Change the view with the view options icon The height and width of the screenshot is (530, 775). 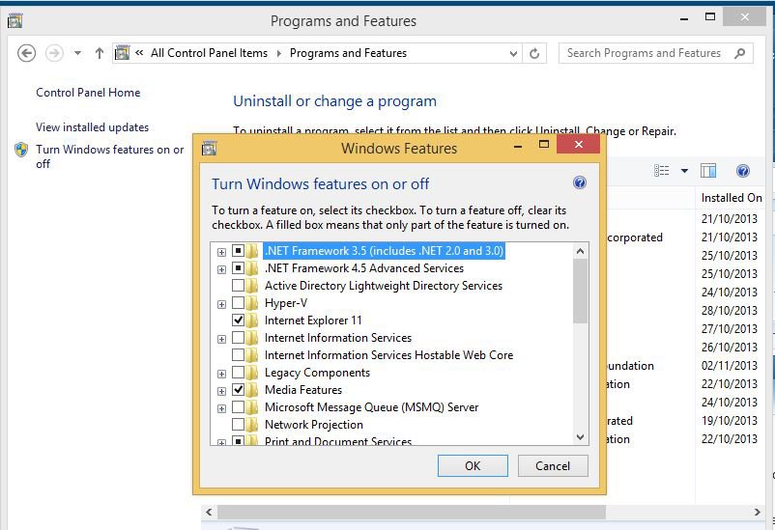pos(661,171)
